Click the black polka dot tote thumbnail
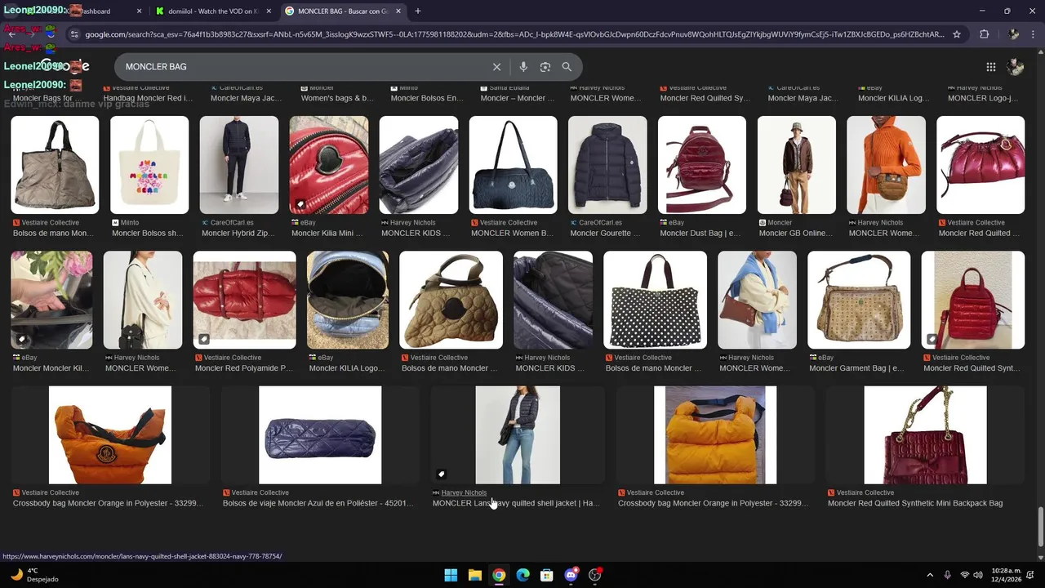Screen dimensions: 1045x588 [655, 300]
